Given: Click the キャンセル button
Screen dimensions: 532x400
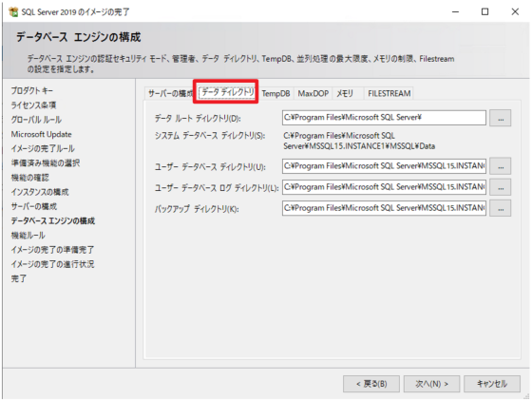Looking at the screenshot, I should (x=492, y=384).
